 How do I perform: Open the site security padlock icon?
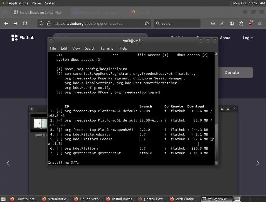point(49,23)
